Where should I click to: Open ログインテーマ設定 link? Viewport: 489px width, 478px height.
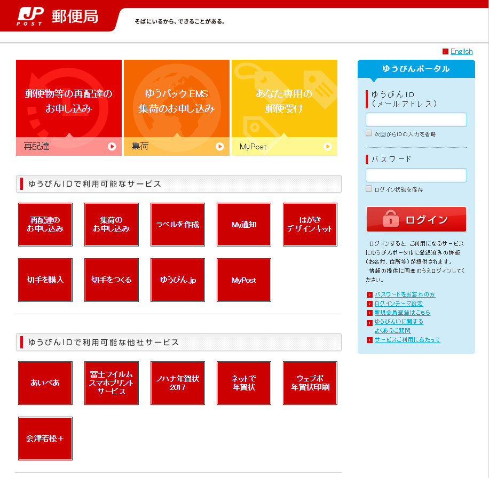[x=399, y=304]
